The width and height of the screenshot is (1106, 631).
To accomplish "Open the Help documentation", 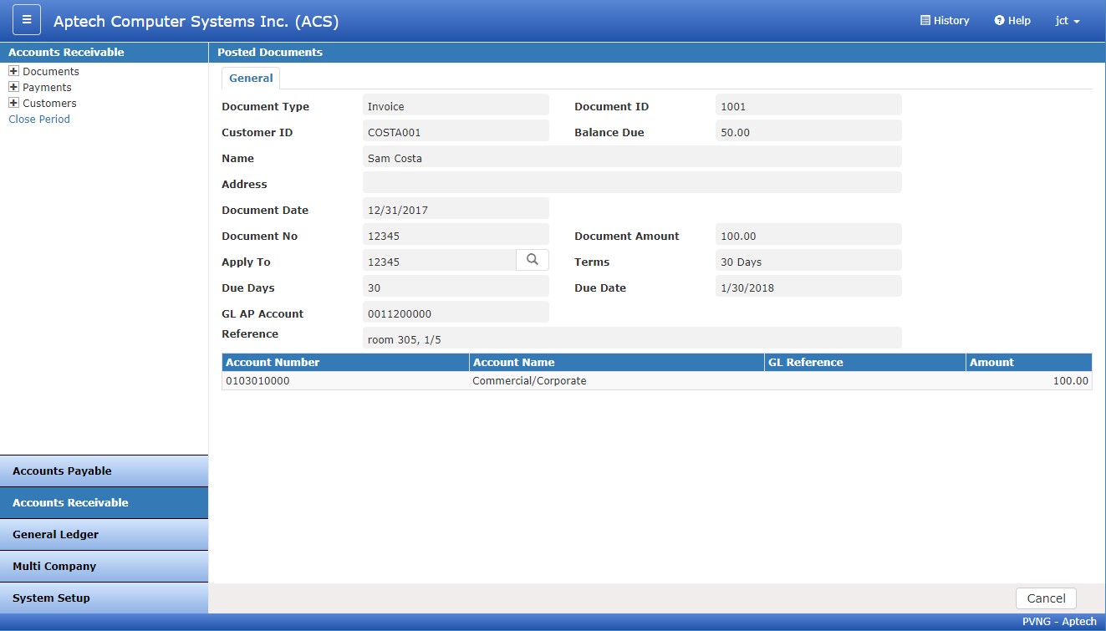I will (1012, 19).
